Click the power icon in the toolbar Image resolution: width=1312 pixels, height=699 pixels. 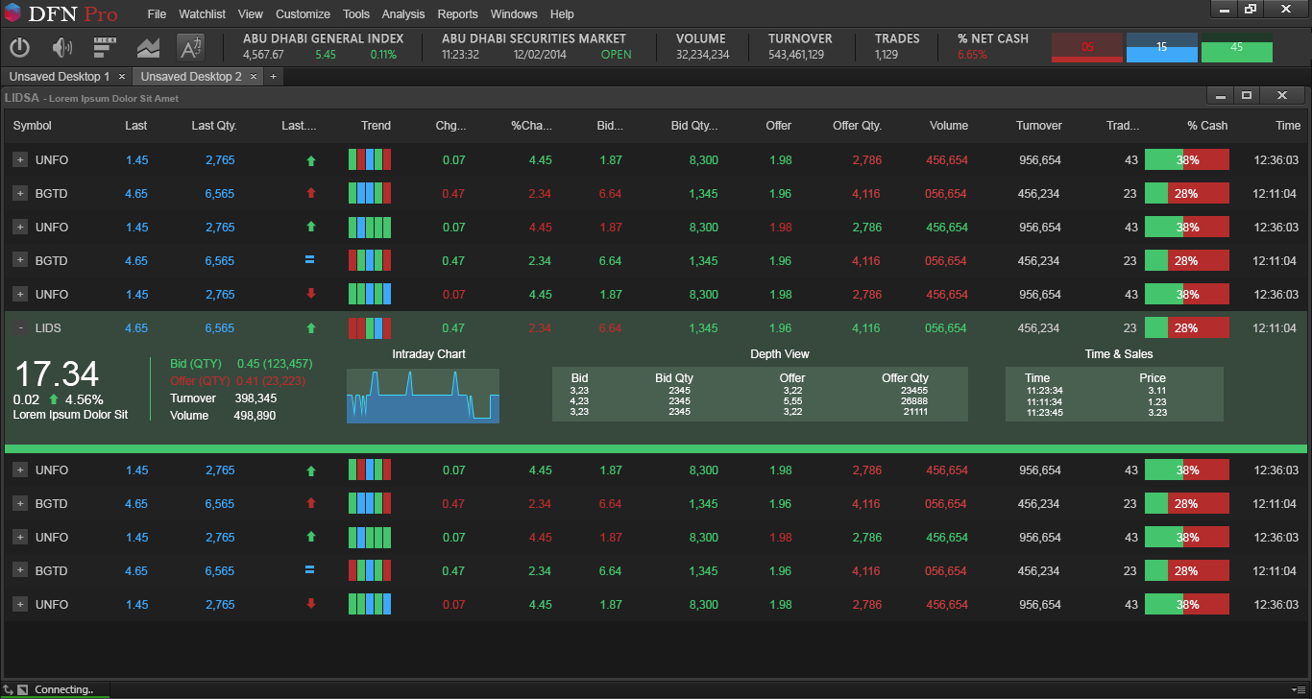19,47
